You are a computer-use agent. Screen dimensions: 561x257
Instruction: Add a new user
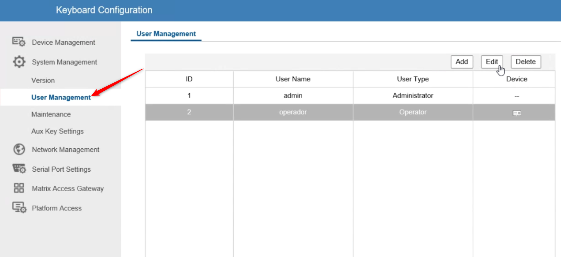pyautogui.click(x=462, y=62)
